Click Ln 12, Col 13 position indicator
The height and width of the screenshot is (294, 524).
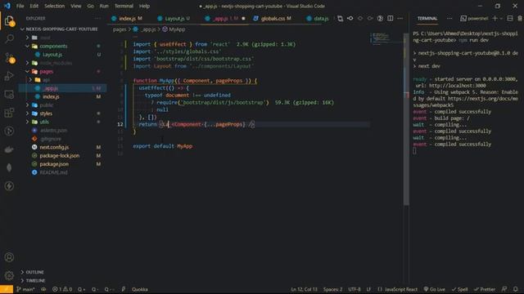click(x=304, y=289)
